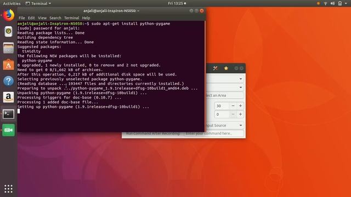Open the clock showing Fri 13:25
Viewport: 351px width, 197px height.
(177, 3)
